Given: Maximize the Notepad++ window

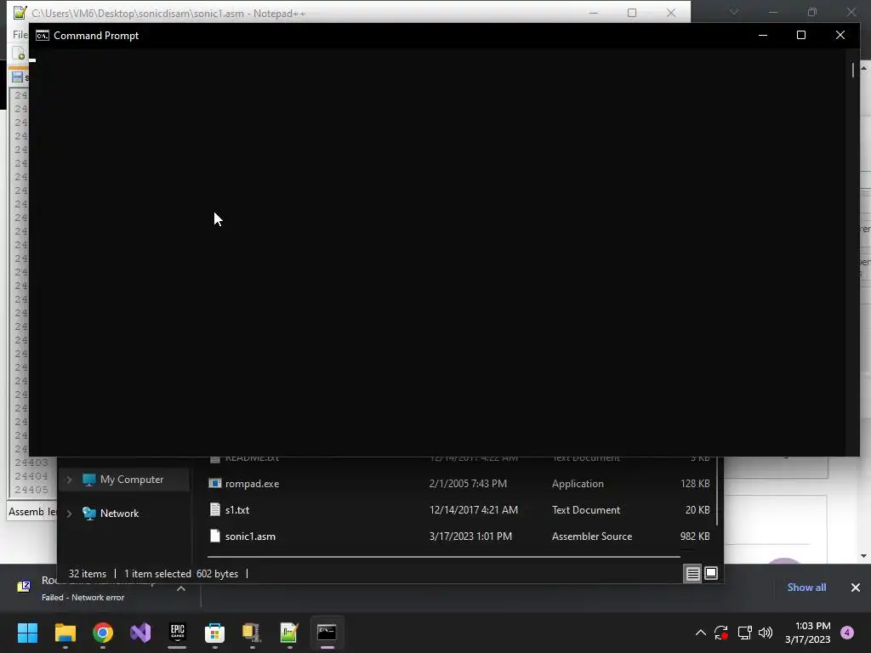Looking at the screenshot, I should [x=632, y=13].
